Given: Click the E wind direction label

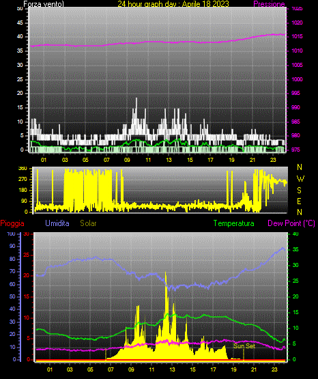Looking at the screenshot, I should pyautogui.click(x=299, y=201).
